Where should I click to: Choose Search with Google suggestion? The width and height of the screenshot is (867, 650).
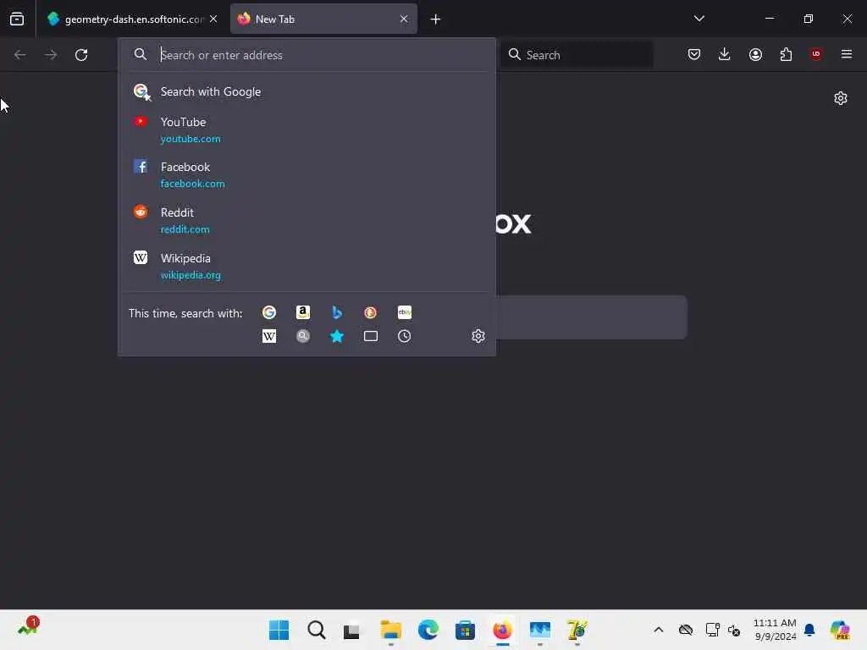(x=306, y=91)
